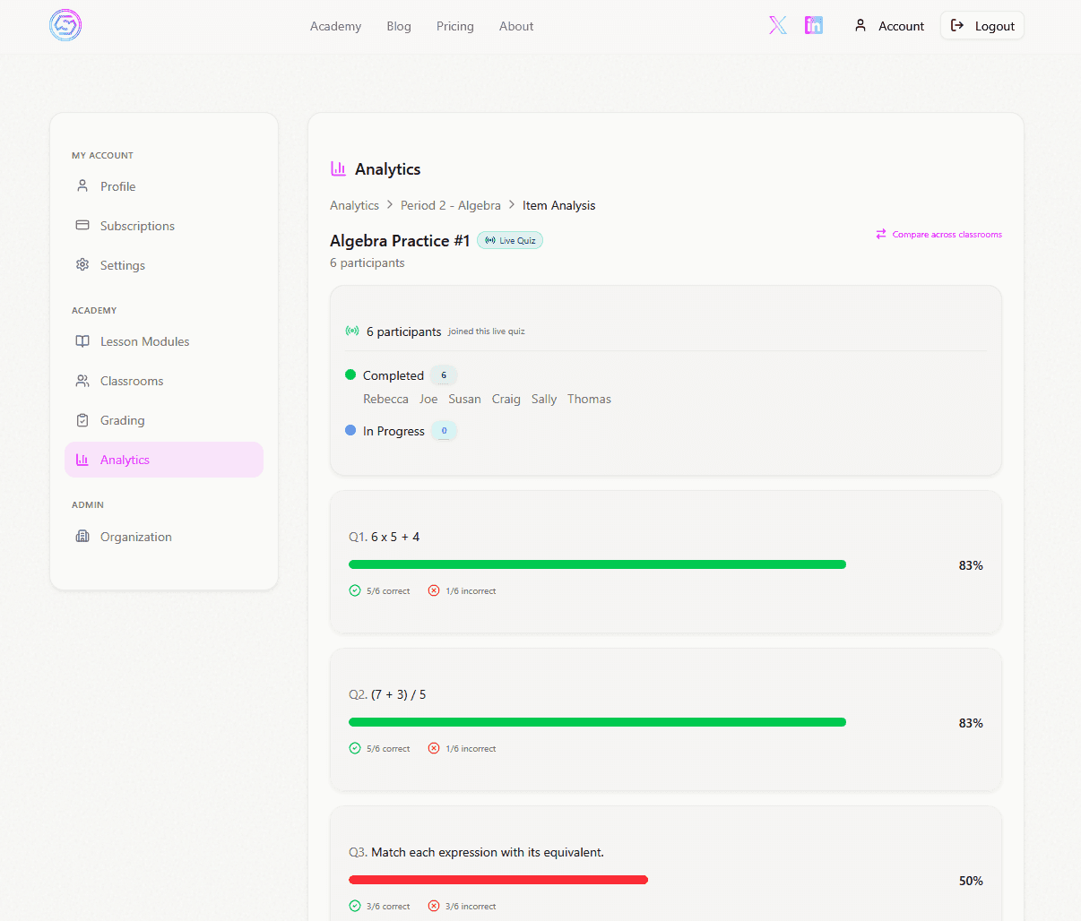Screen dimensions: 1081x921
Task: Click participant name Thomas
Action: click(589, 399)
